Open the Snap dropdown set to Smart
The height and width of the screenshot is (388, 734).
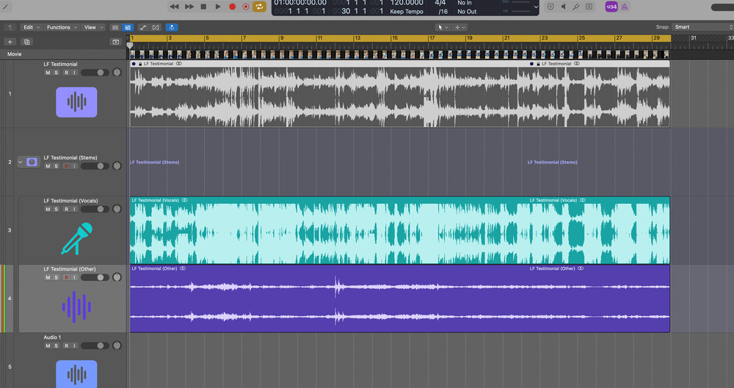pyautogui.click(x=702, y=27)
